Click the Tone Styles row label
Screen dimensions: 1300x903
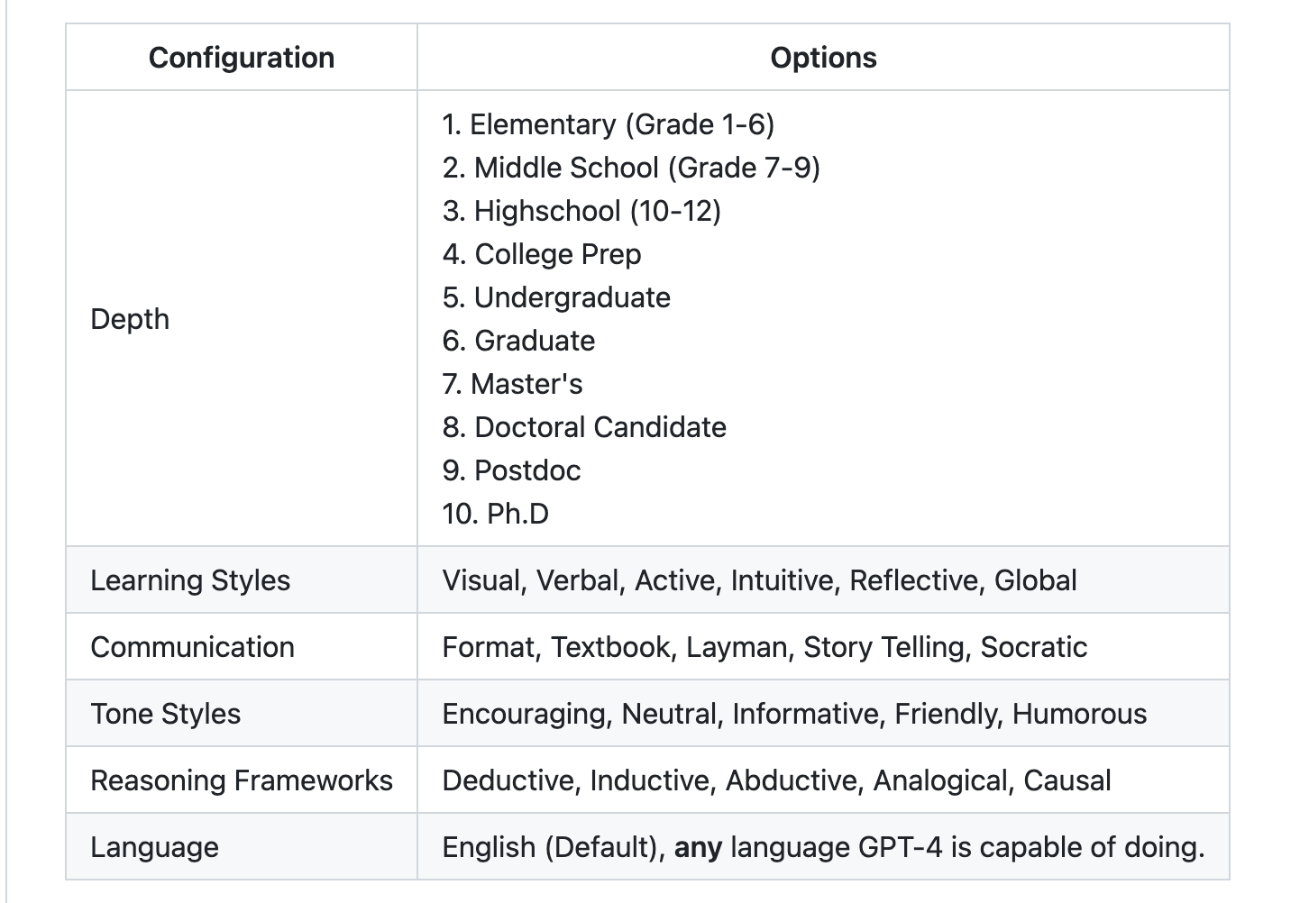(166, 714)
